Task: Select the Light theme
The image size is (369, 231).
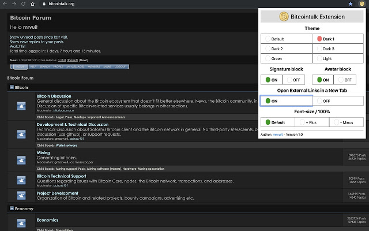Action: tap(338, 58)
